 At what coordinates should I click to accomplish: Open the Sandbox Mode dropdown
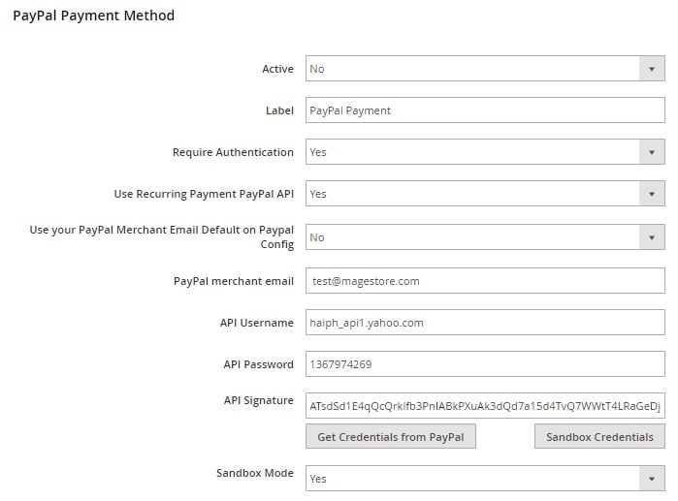(485, 478)
